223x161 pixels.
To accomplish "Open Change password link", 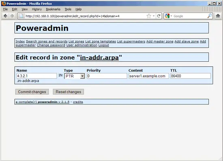I will point(51,45).
